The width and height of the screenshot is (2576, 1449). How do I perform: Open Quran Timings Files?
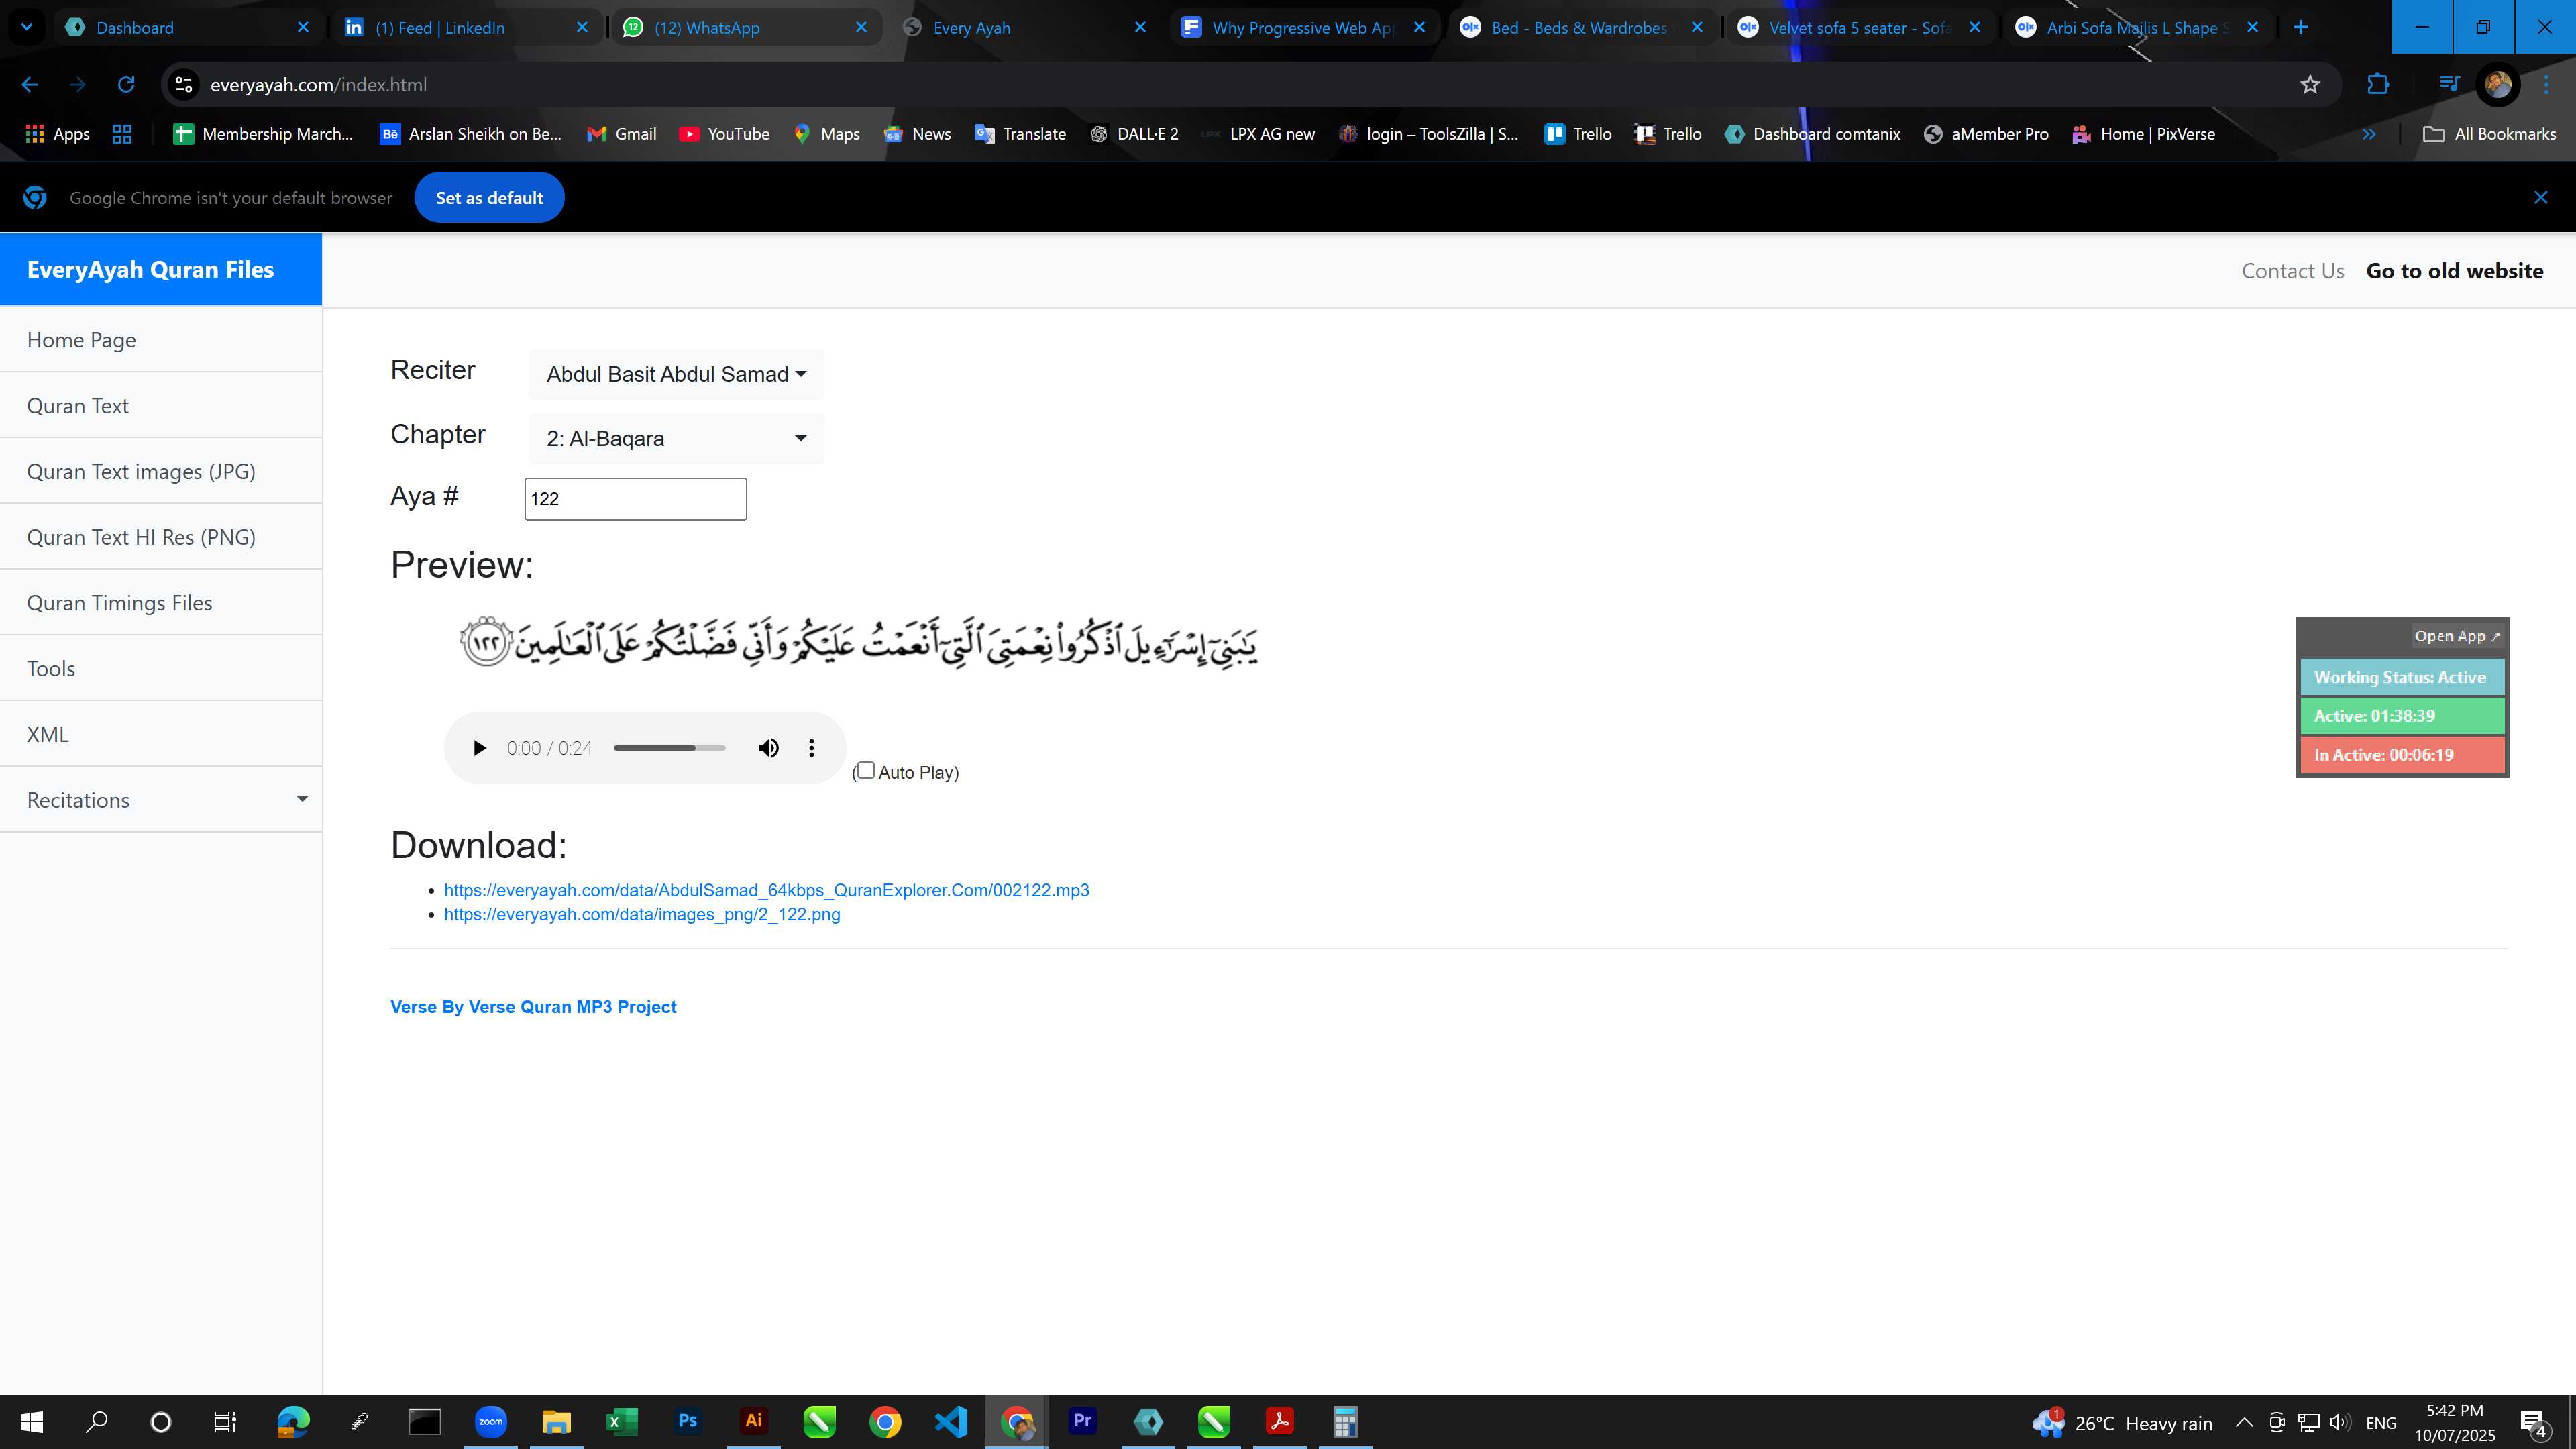[x=161, y=602]
